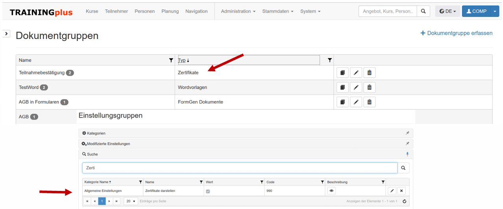Pin the Kategorien panel
The height and width of the screenshot is (209, 503).
point(407,133)
